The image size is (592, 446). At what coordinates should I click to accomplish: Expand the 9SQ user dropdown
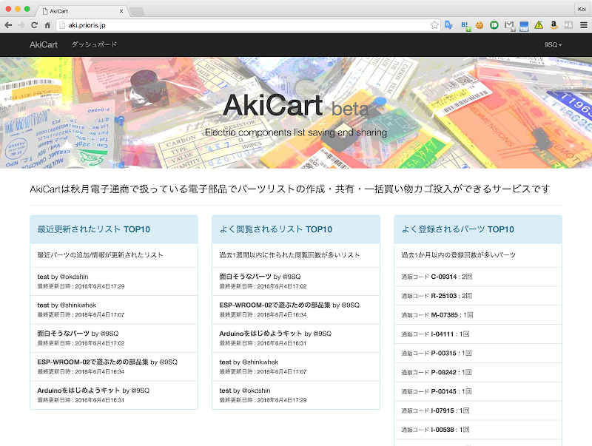click(x=553, y=45)
